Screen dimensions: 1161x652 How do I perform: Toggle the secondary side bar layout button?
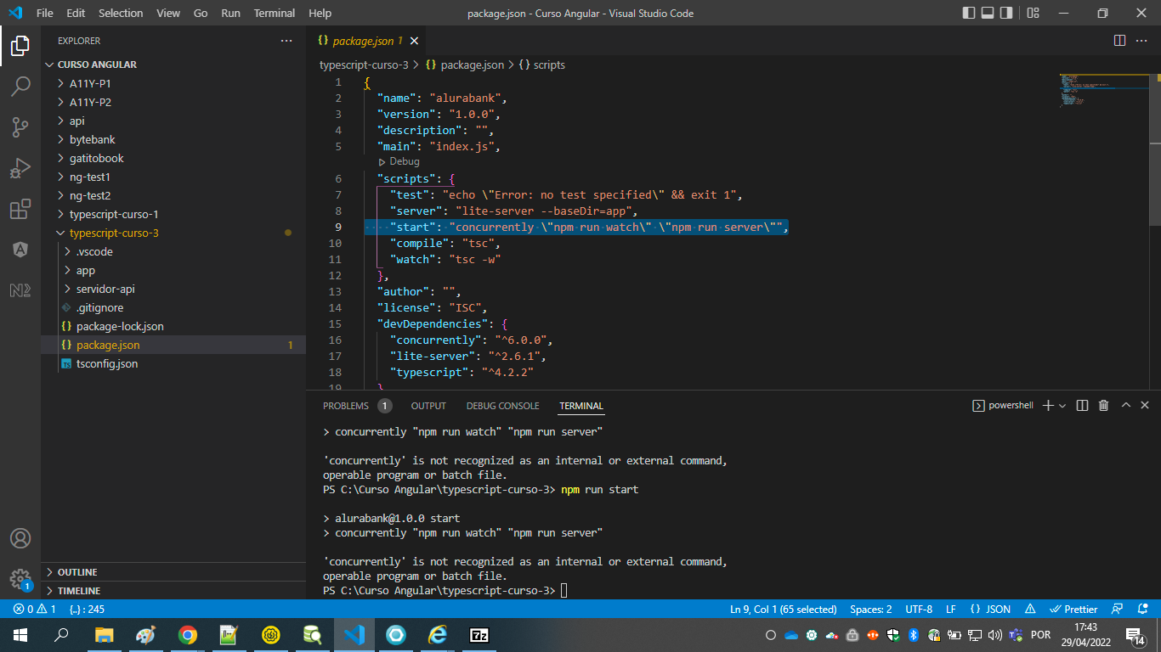pyautogui.click(x=1006, y=13)
